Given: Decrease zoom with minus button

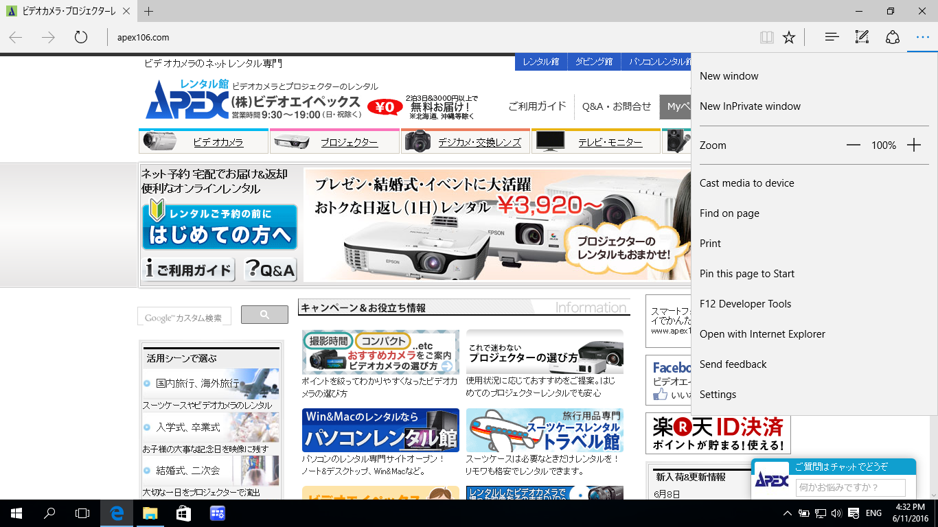Looking at the screenshot, I should tap(854, 145).
